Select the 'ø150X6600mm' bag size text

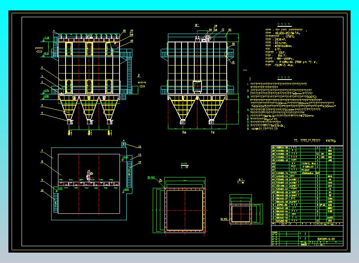tap(283, 46)
